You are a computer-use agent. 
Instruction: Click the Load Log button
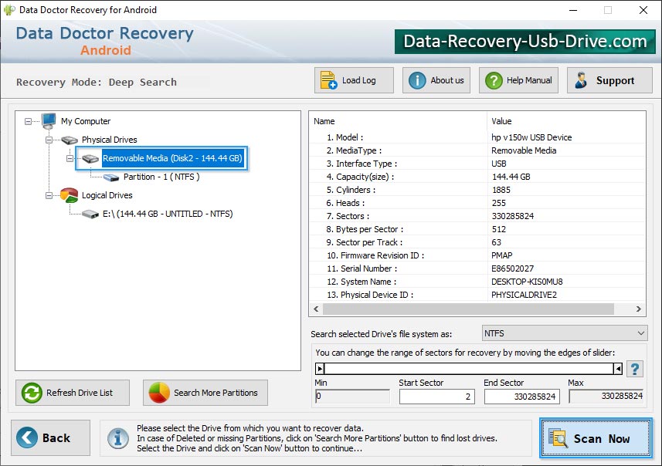point(354,80)
